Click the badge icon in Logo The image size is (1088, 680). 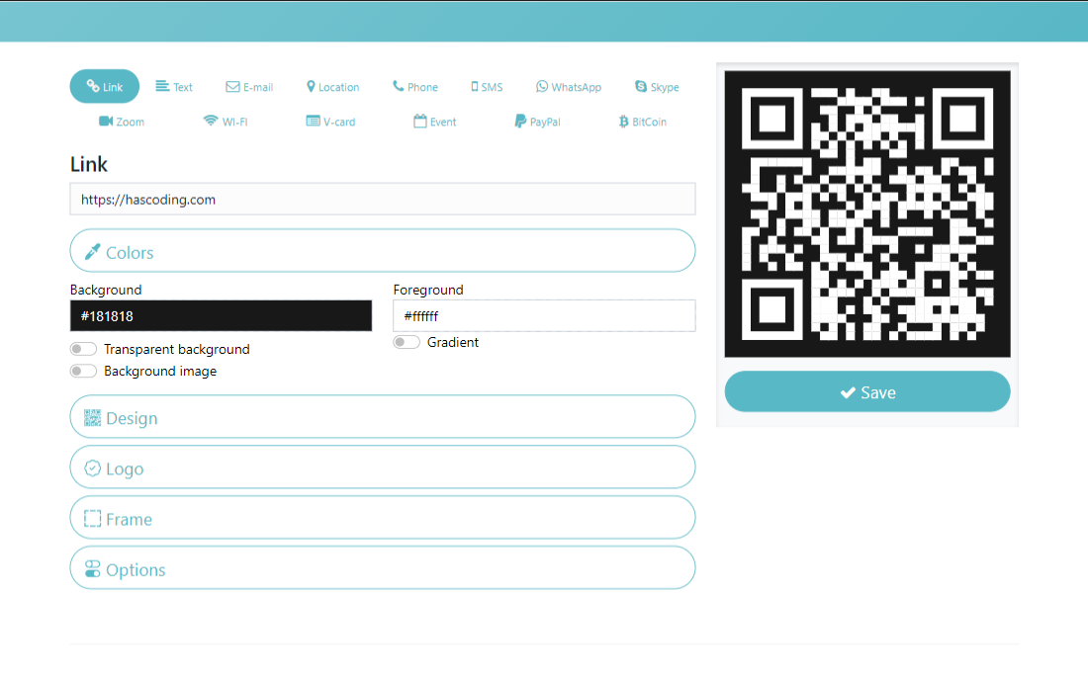[92, 467]
